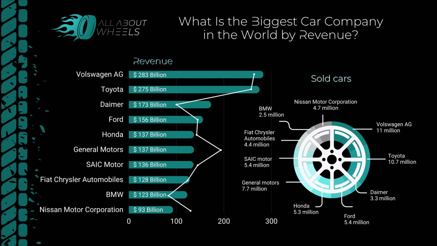
Task: Expand the Sold cars section heading
Action: click(x=331, y=79)
